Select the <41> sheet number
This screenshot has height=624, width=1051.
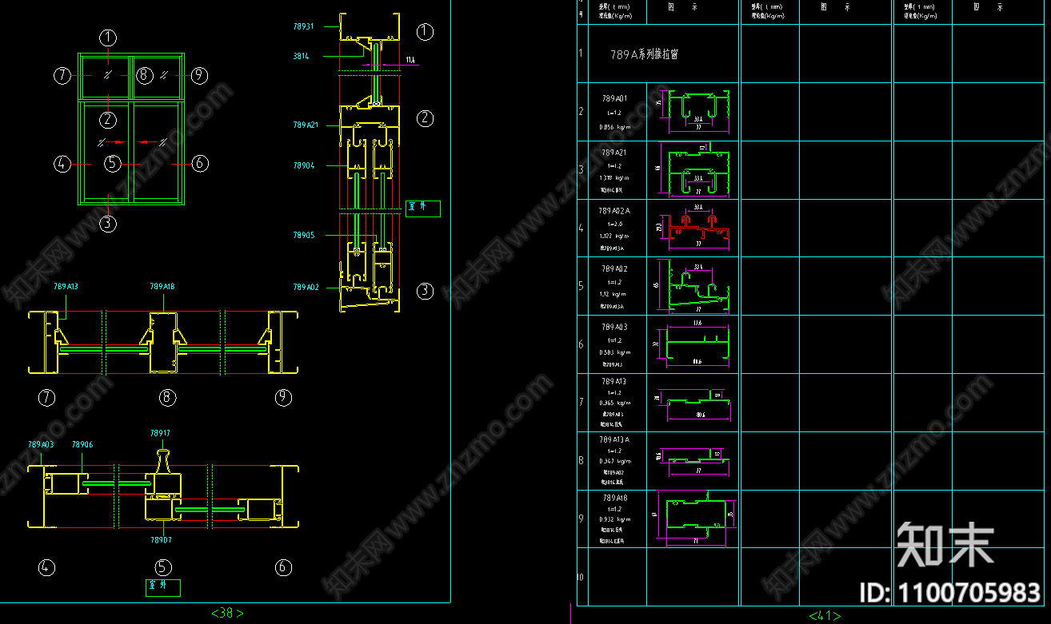coord(825,616)
